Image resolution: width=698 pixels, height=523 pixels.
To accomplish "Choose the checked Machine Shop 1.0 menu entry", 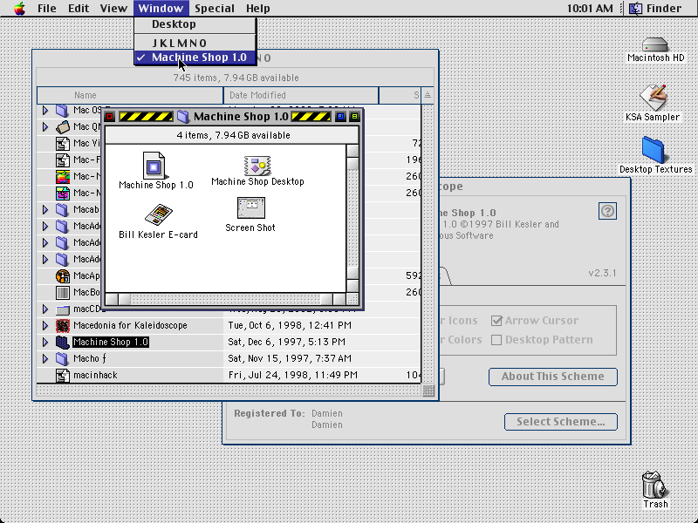I will pos(195,58).
